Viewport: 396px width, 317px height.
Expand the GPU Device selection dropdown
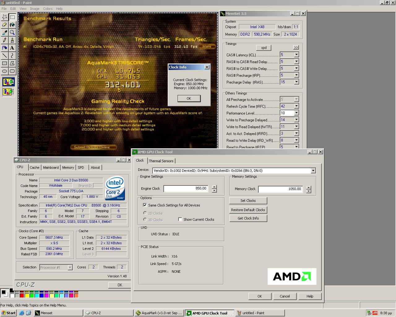(313, 171)
